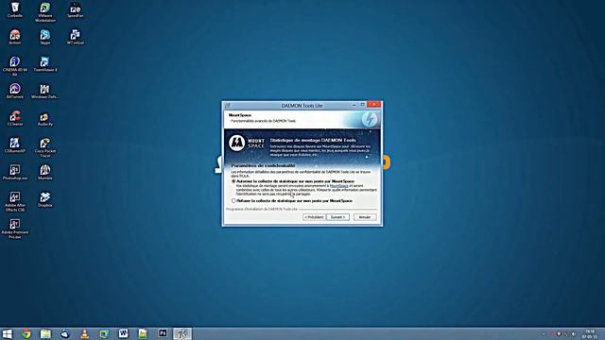Click the Précédent button

[314, 217]
